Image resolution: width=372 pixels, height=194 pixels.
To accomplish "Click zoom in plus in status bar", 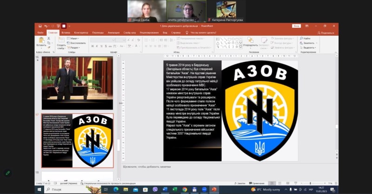I will [x=324, y=183].
